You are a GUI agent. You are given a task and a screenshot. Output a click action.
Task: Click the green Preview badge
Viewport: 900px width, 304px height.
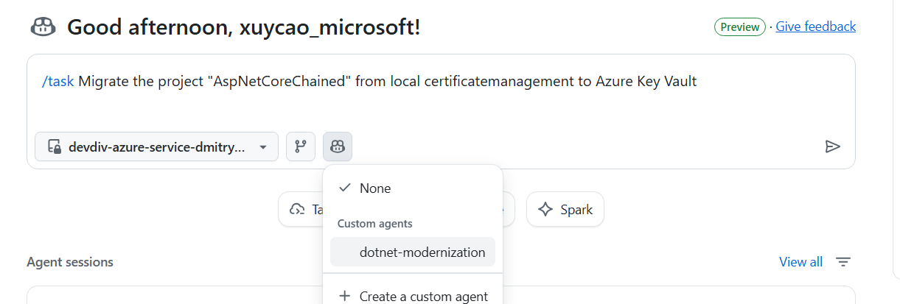point(739,26)
